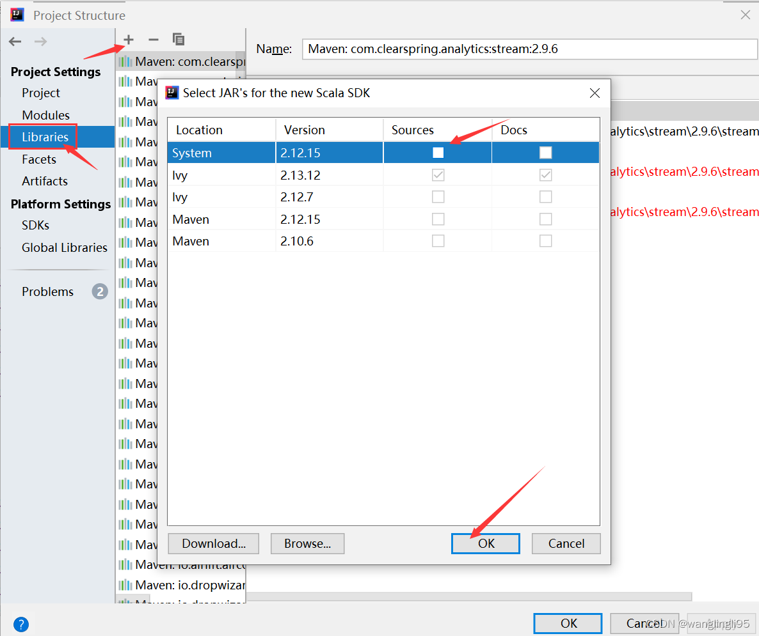Go to the Artifacts section
The width and height of the screenshot is (759, 636).
tap(45, 181)
